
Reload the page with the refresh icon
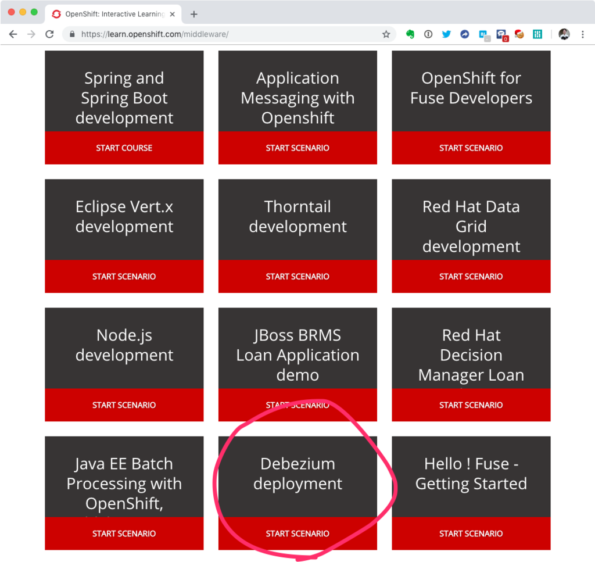point(49,34)
